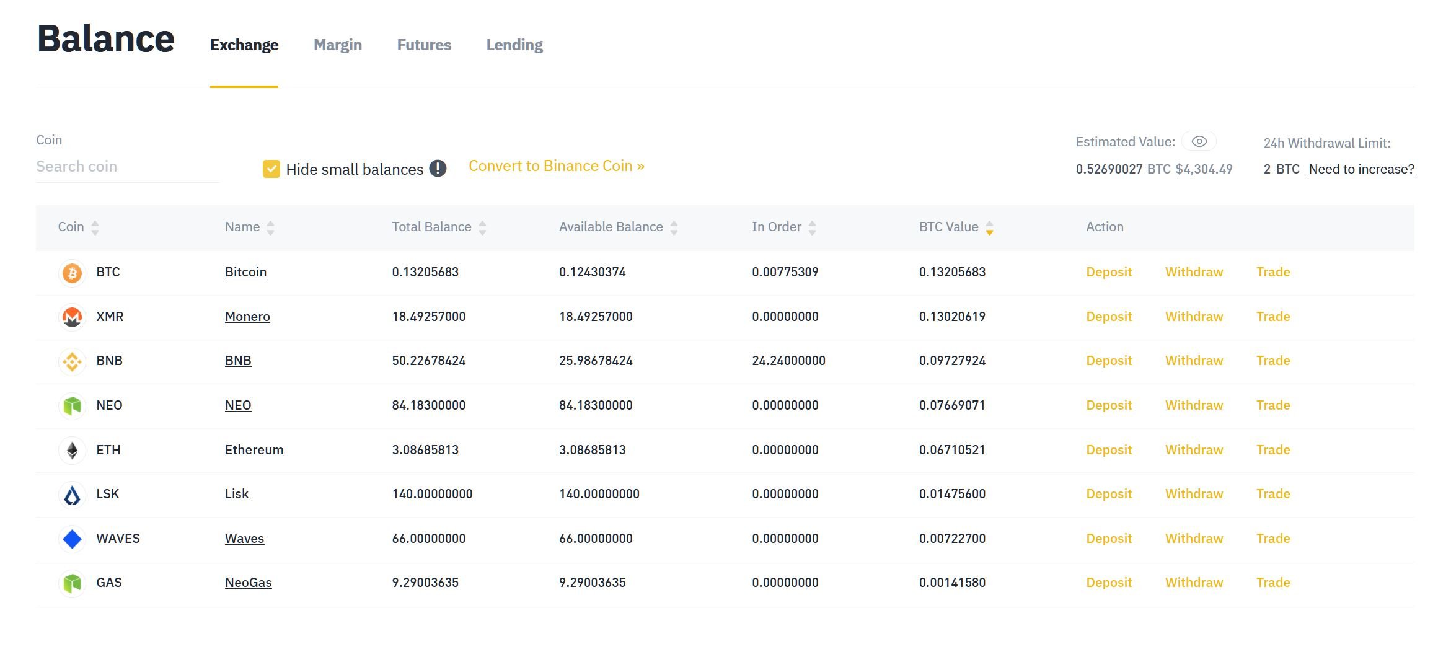This screenshot has width=1451, height=670.
Task: Trade in the GAS row
Action: [1273, 583]
